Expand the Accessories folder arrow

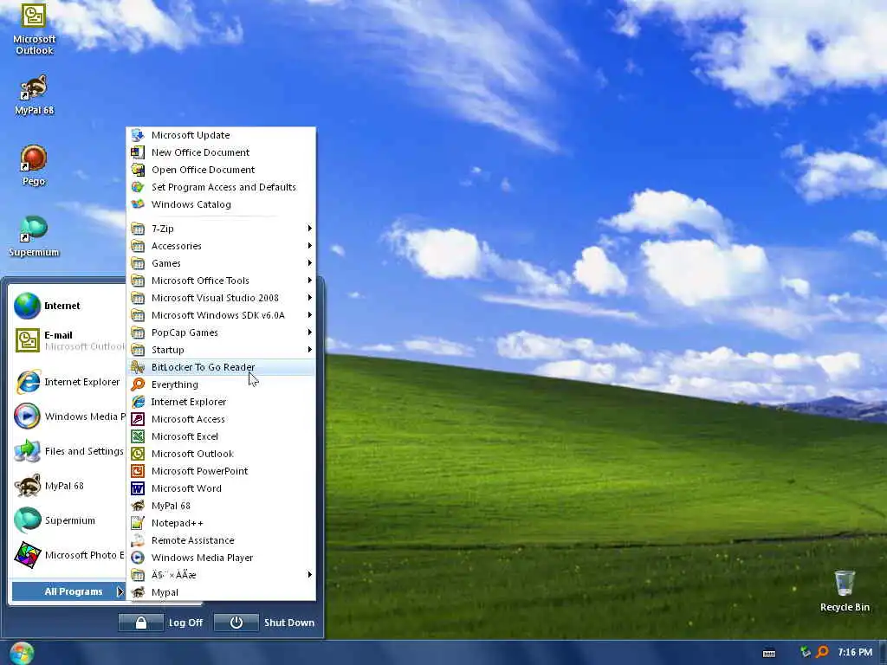[x=309, y=246]
